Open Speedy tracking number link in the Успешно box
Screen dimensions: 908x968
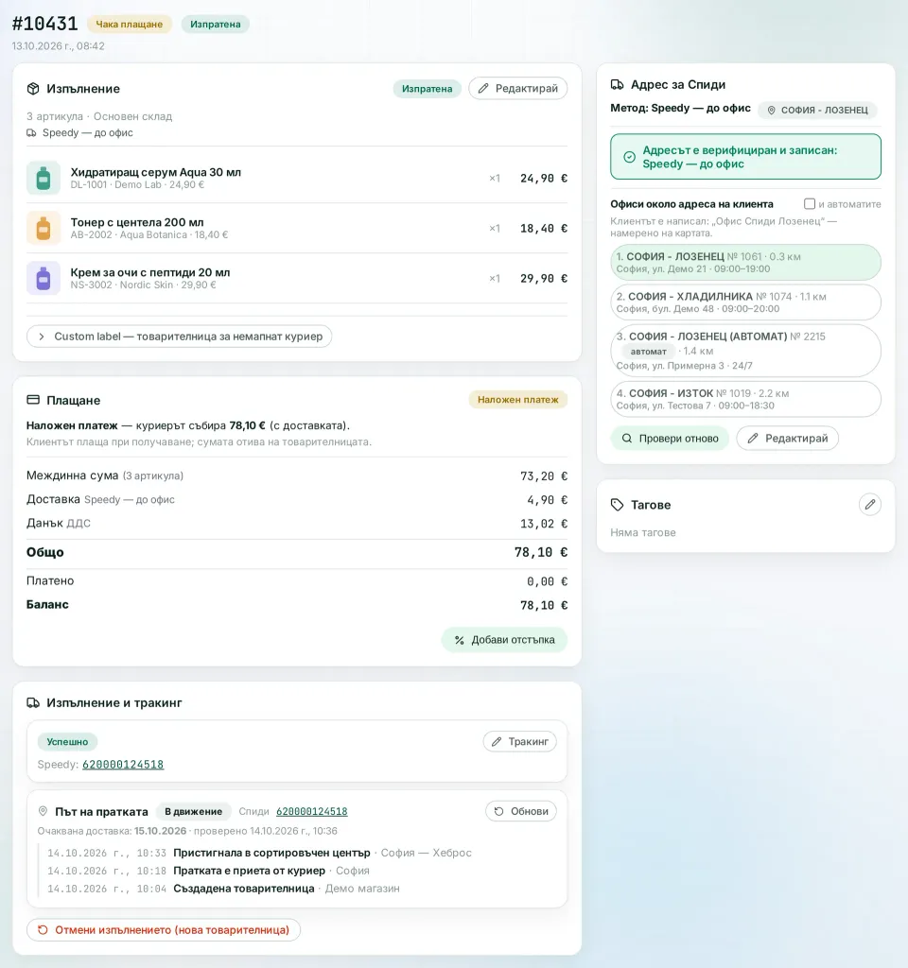coord(123,764)
